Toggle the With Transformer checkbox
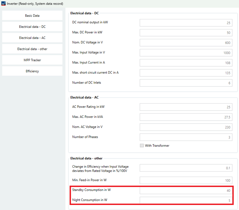239x210 pixels. [x=142, y=146]
